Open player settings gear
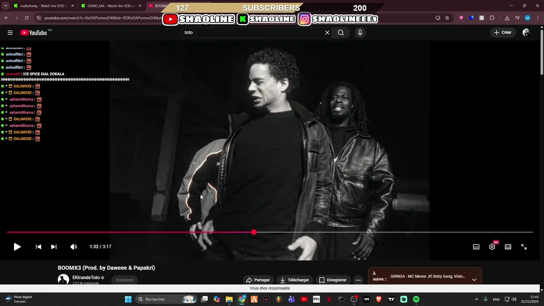The width and height of the screenshot is (544, 306). [492, 247]
